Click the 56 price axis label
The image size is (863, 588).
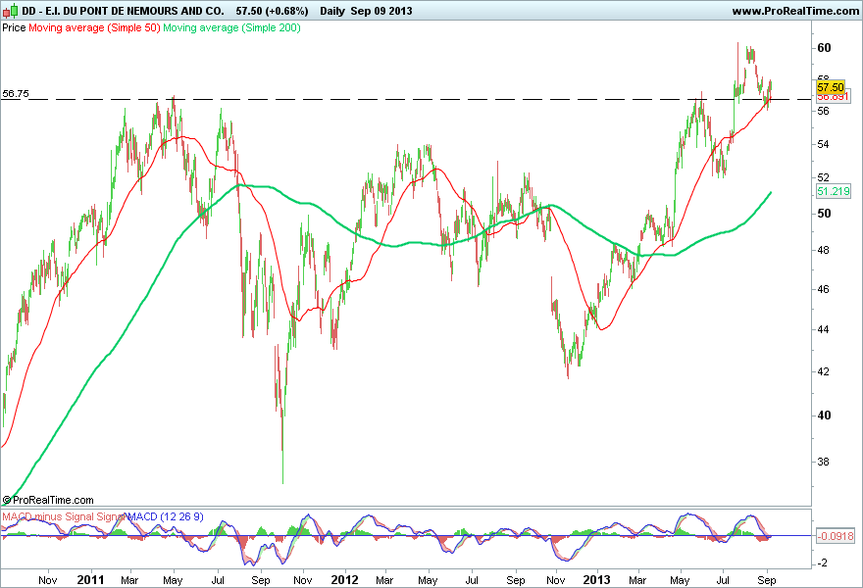pos(824,111)
